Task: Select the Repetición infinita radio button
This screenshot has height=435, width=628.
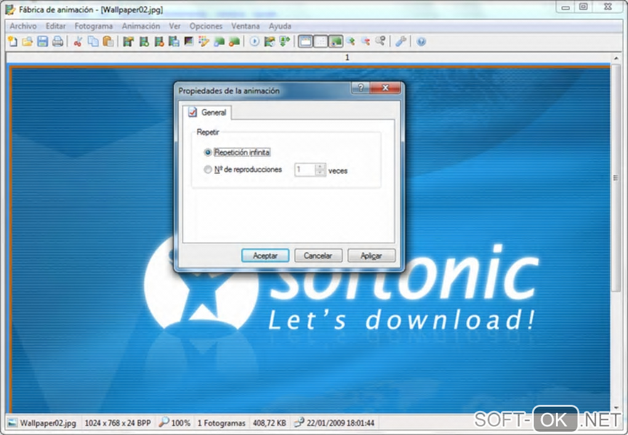Action: [x=207, y=152]
